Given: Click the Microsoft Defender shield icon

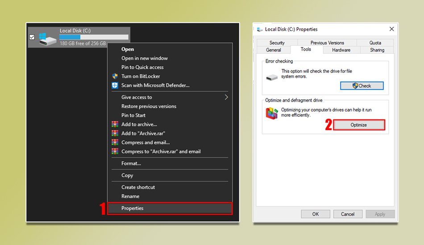Looking at the screenshot, I should [x=115, y=85].
